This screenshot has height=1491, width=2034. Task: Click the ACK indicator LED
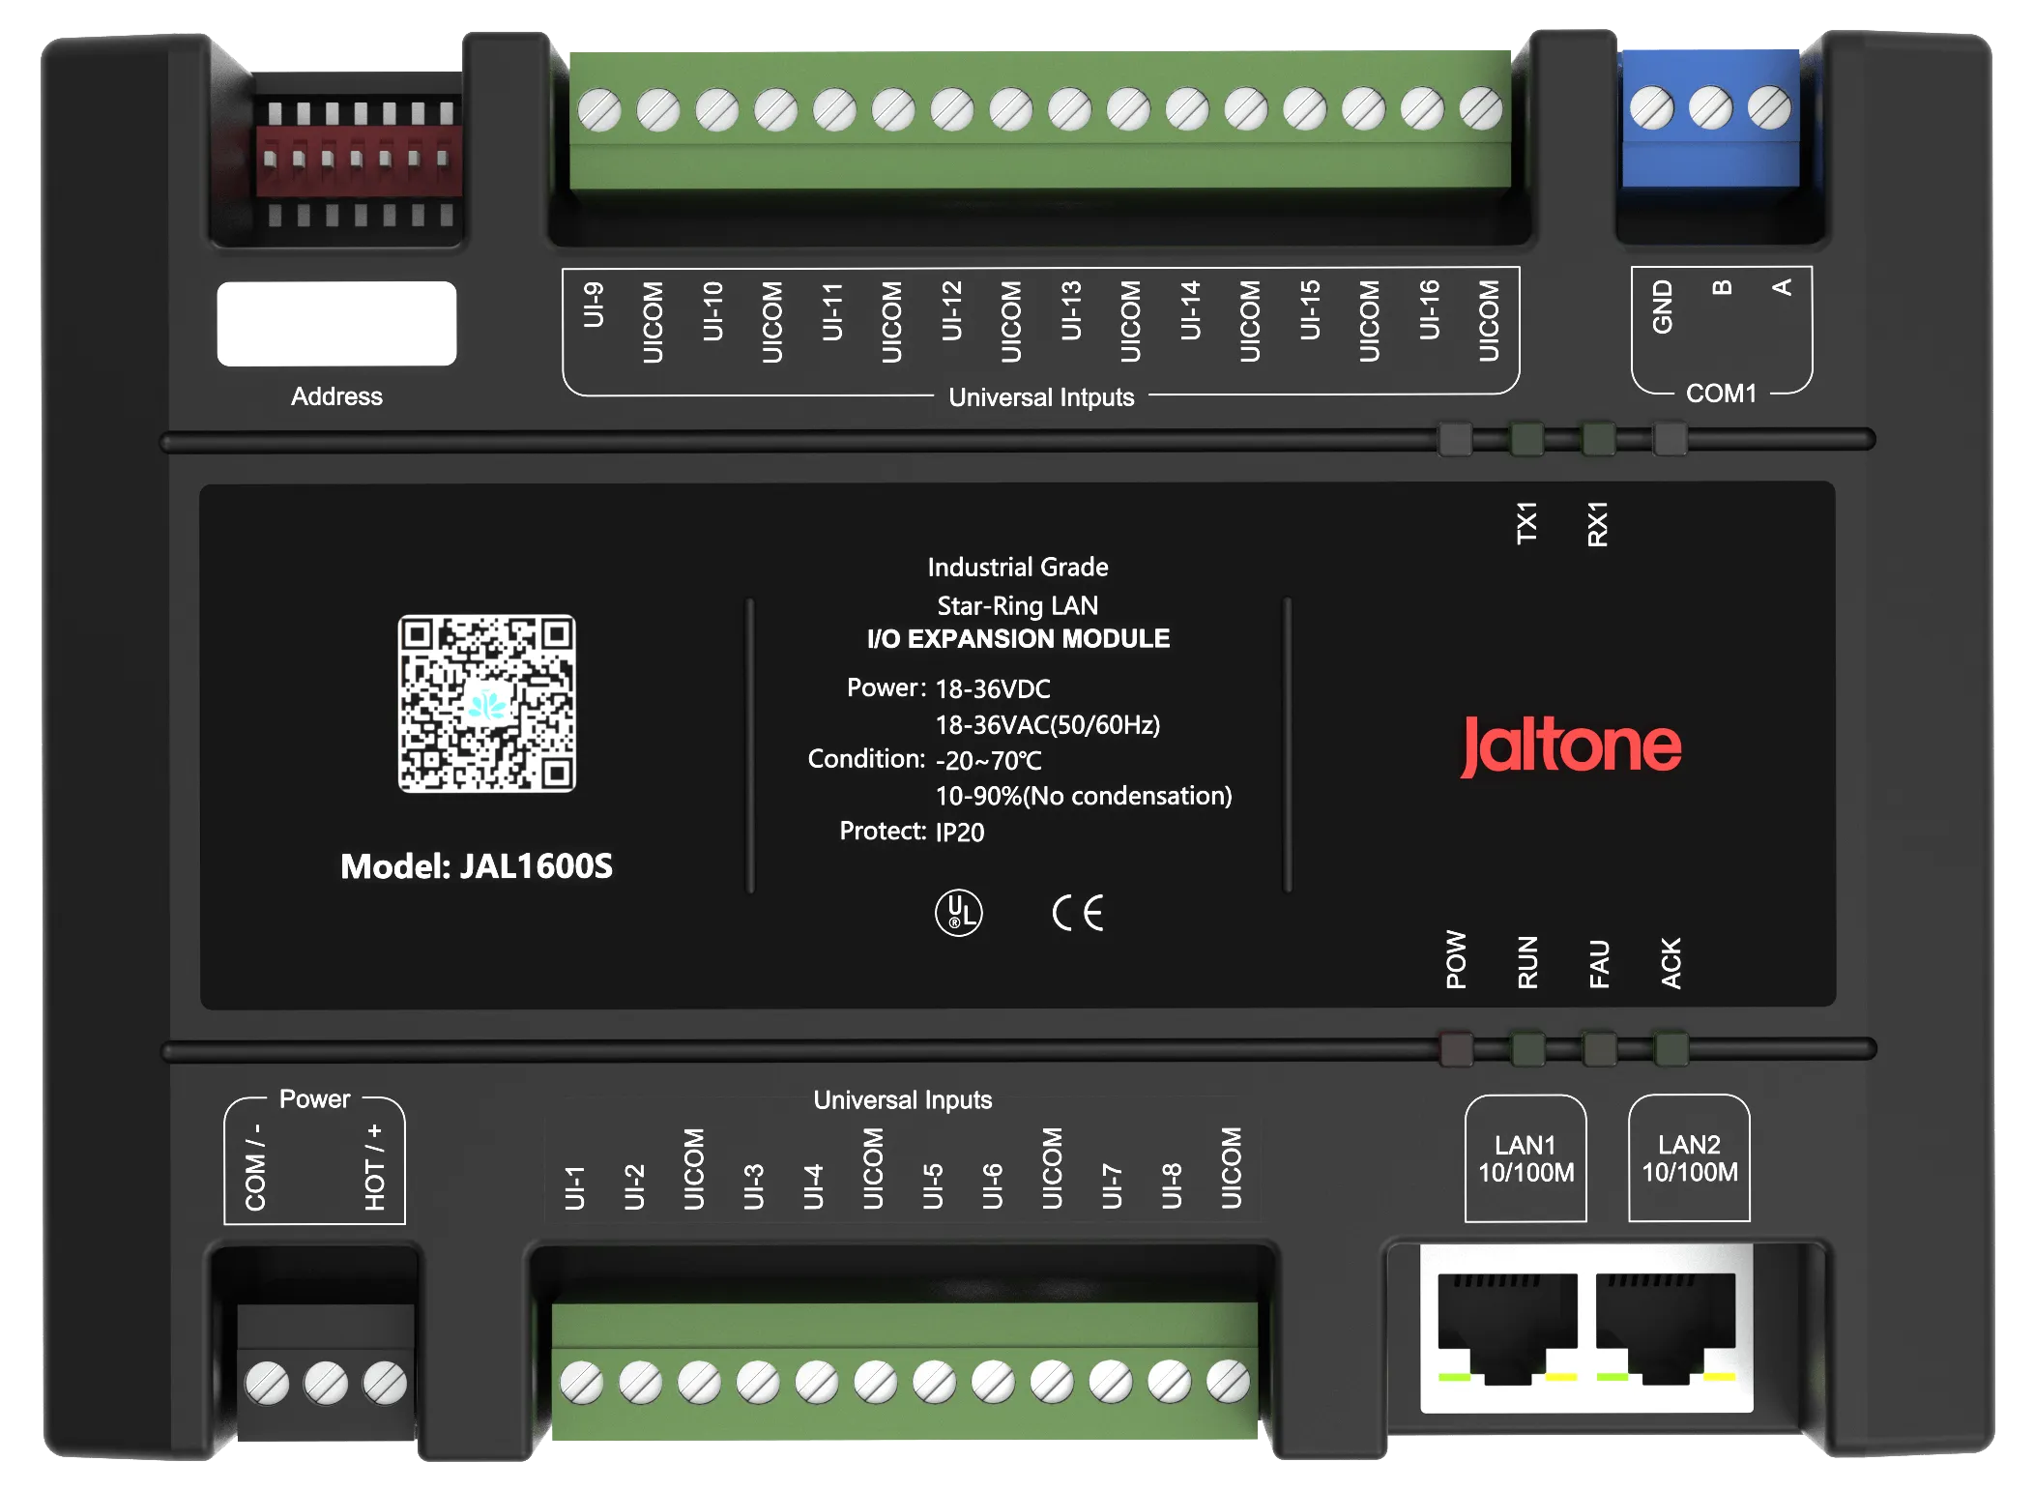1671,1049
